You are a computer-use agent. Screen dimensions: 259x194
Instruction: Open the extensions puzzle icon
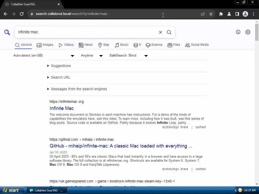pos(221,14)
